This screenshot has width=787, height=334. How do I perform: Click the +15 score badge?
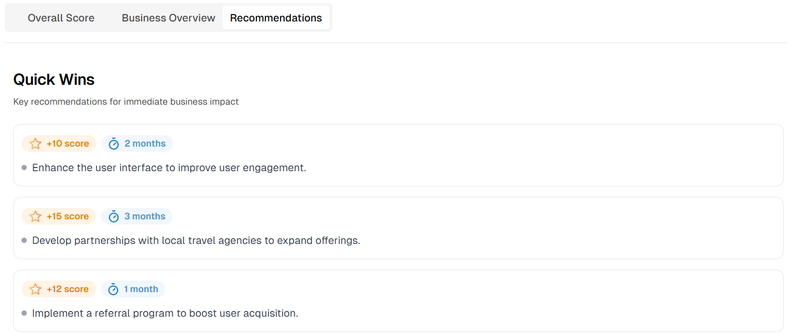click(59, 216)
